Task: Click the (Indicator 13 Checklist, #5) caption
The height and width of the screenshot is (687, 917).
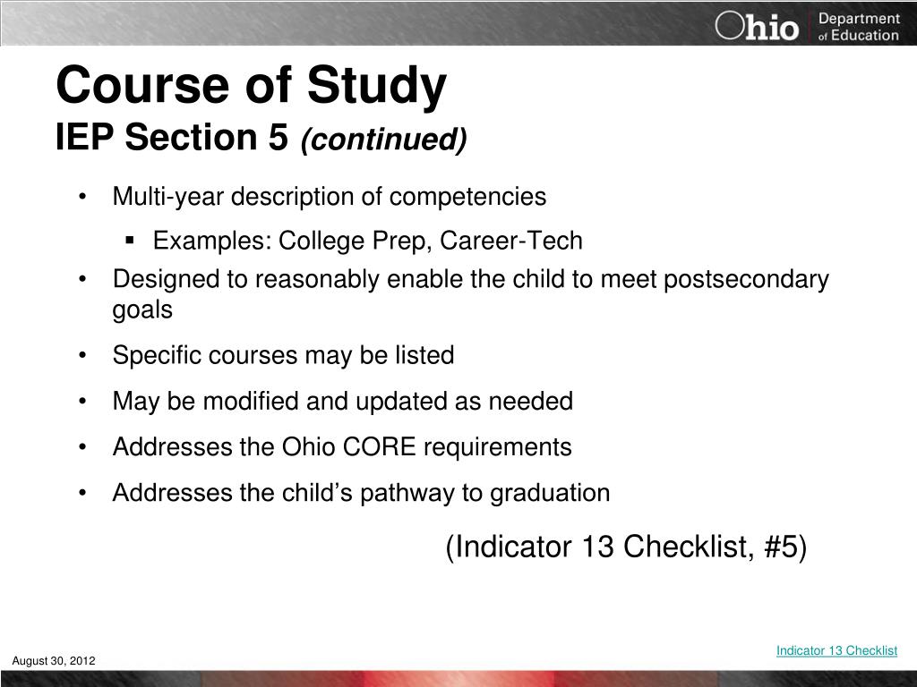Action: [x=626, y=547]
